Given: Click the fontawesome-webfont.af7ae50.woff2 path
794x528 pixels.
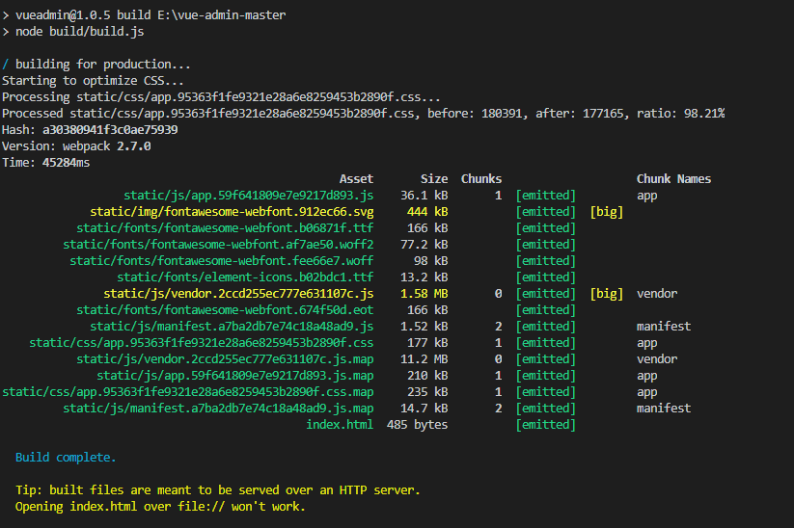Looking at the screenshot, I should 218,245.
